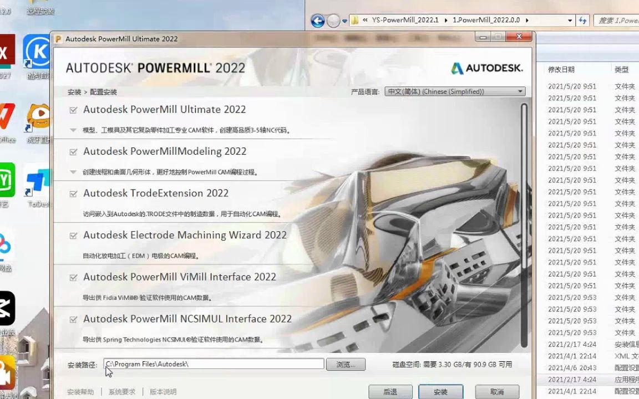Toggle PowerMill NCSIMUL Interface 2022 checkbox

point(73,320)
